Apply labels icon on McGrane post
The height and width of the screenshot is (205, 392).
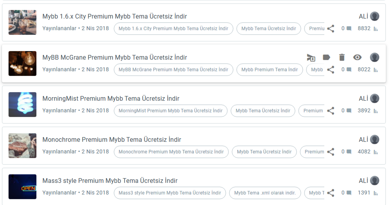[x=326, y=57]
